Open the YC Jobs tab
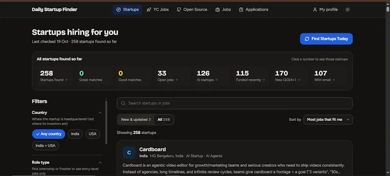 (157, 10)
